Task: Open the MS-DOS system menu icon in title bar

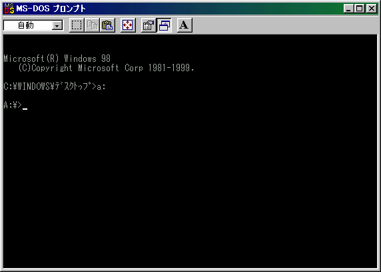Action: pos(9,9)
